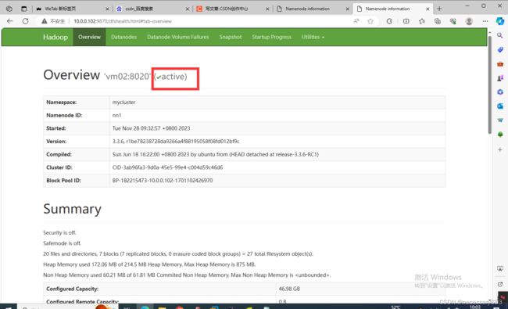Image resolution: width=508 pixels, height=309 pixels.
Task: Go back to the previous page
Action: tap(9, 21)
